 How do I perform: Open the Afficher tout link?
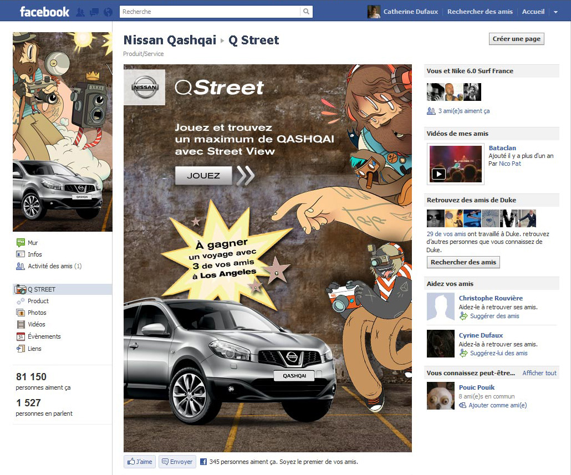click(539, 373)
